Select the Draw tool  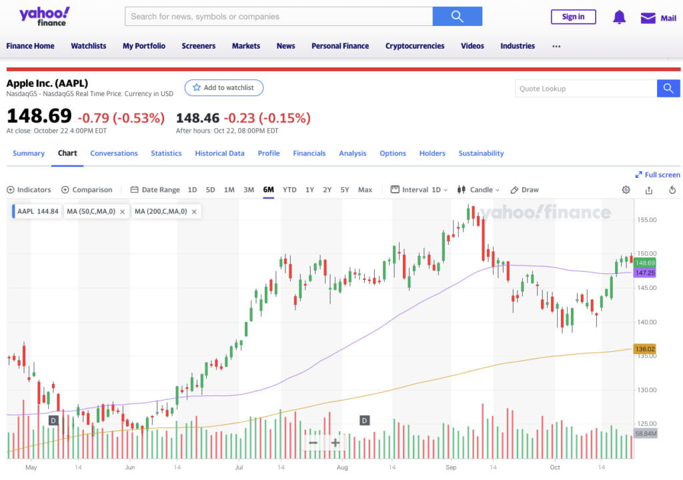click(x=524, y=190)
